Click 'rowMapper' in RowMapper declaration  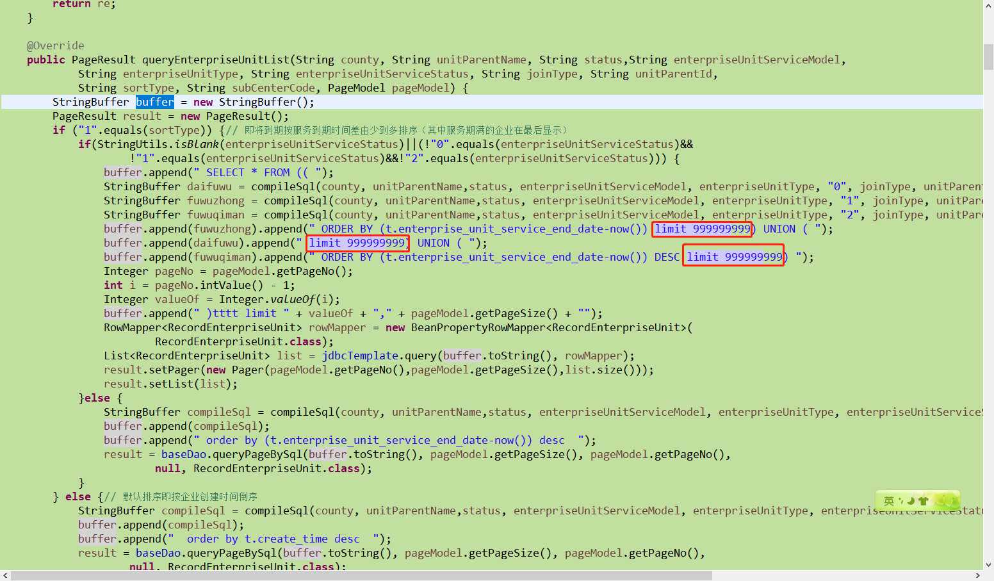click(x=338, y=327)
